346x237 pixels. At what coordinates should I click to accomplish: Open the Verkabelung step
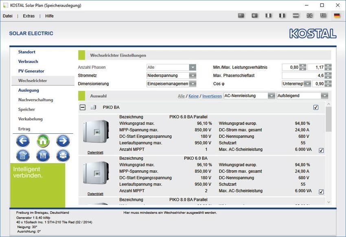click(x=31, y=119)
